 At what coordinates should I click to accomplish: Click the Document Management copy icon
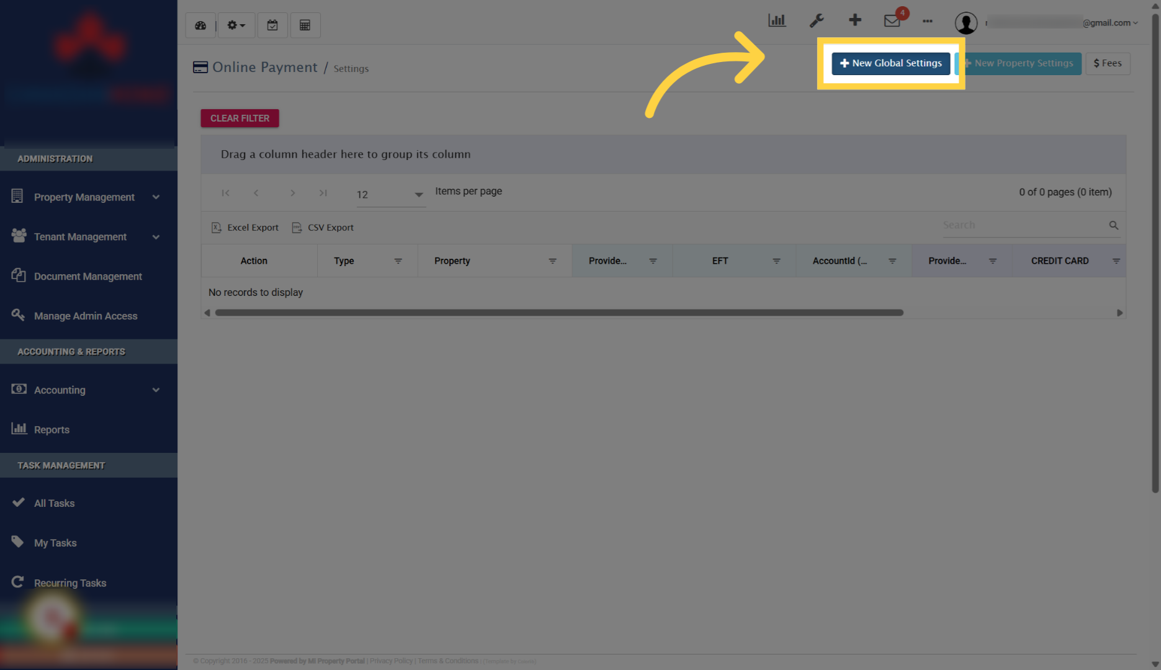tap(19, 275)
